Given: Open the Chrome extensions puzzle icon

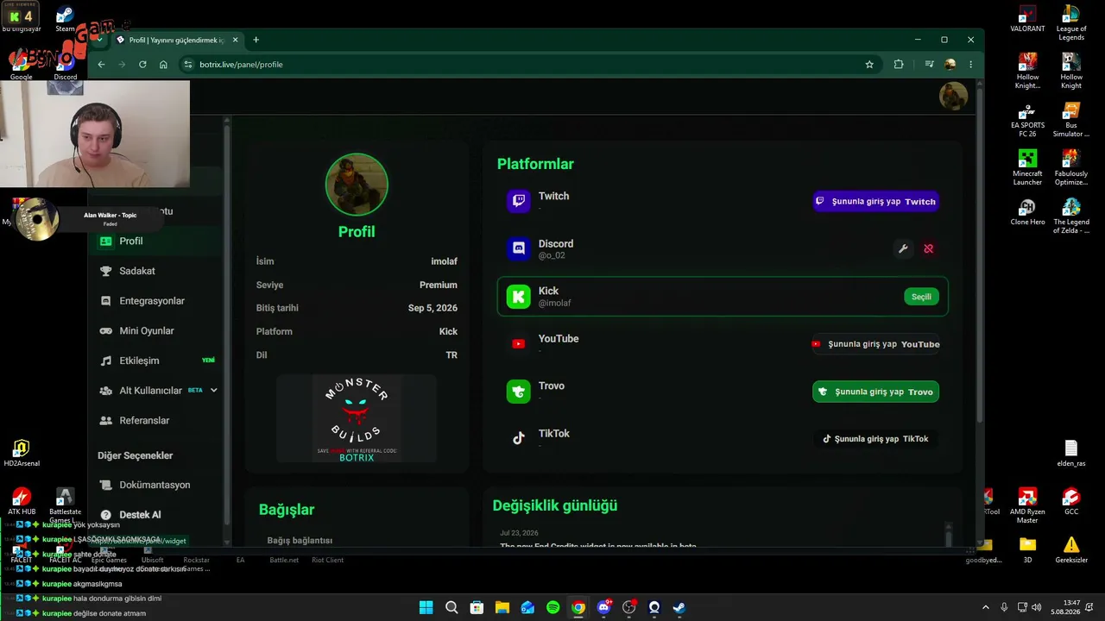Looking at the screenshot, I should pos(899,64).
